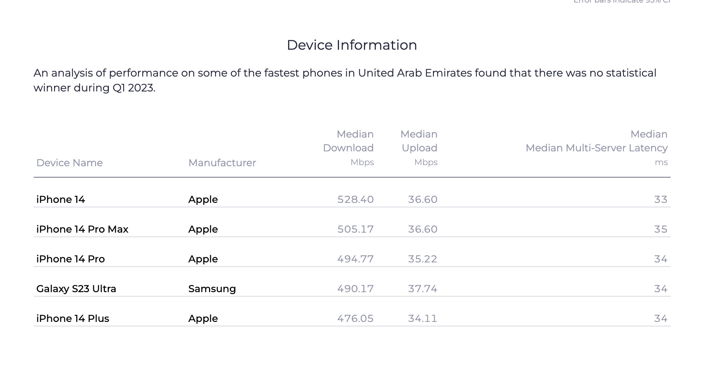Image resolution: width=707 pixels, height=368 pixels.
Task: Select the iPhone 14 Pro Max name
Action: coord(82,229)
